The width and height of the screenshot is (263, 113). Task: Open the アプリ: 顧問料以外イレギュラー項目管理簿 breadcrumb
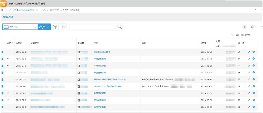(x=61, y=10)
